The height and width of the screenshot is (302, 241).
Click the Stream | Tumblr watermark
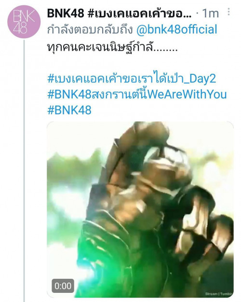click(219, 294)
